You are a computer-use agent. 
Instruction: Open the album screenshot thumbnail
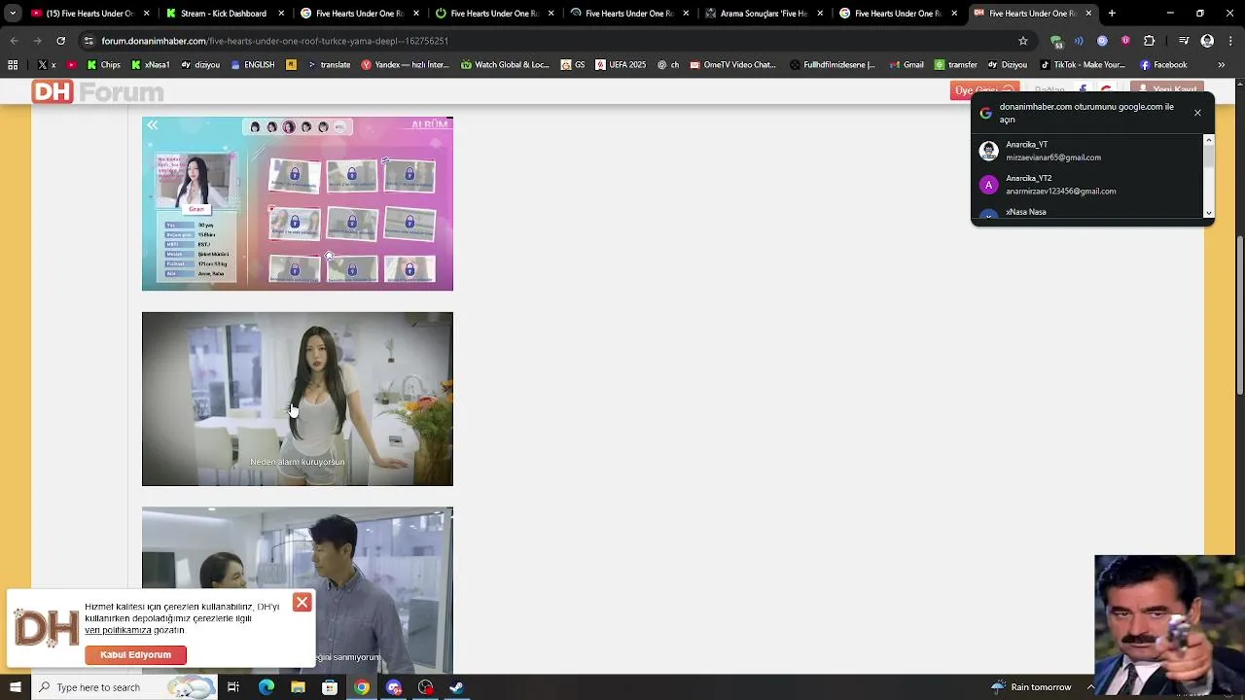pyautogui.click(x=298, y=203)
